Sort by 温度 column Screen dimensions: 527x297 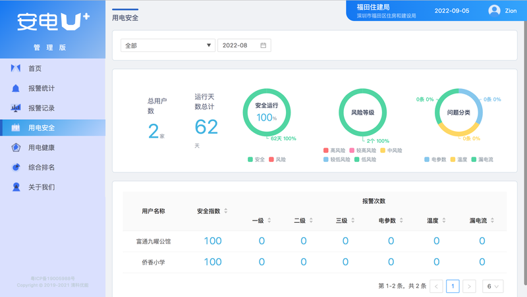tap(444, 221)
